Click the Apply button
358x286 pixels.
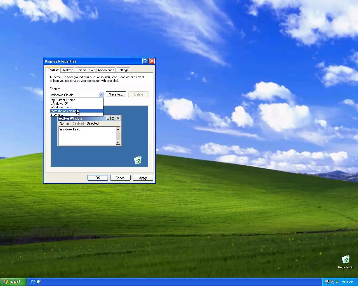pyautogui.click(x=143, y=178)
